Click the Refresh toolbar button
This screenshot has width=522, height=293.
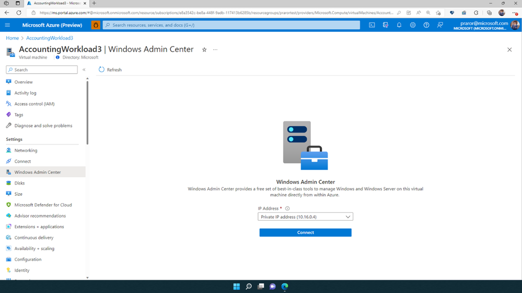point(110,70)
